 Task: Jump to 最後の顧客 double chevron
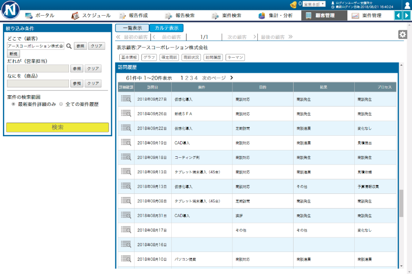(290, 37)
